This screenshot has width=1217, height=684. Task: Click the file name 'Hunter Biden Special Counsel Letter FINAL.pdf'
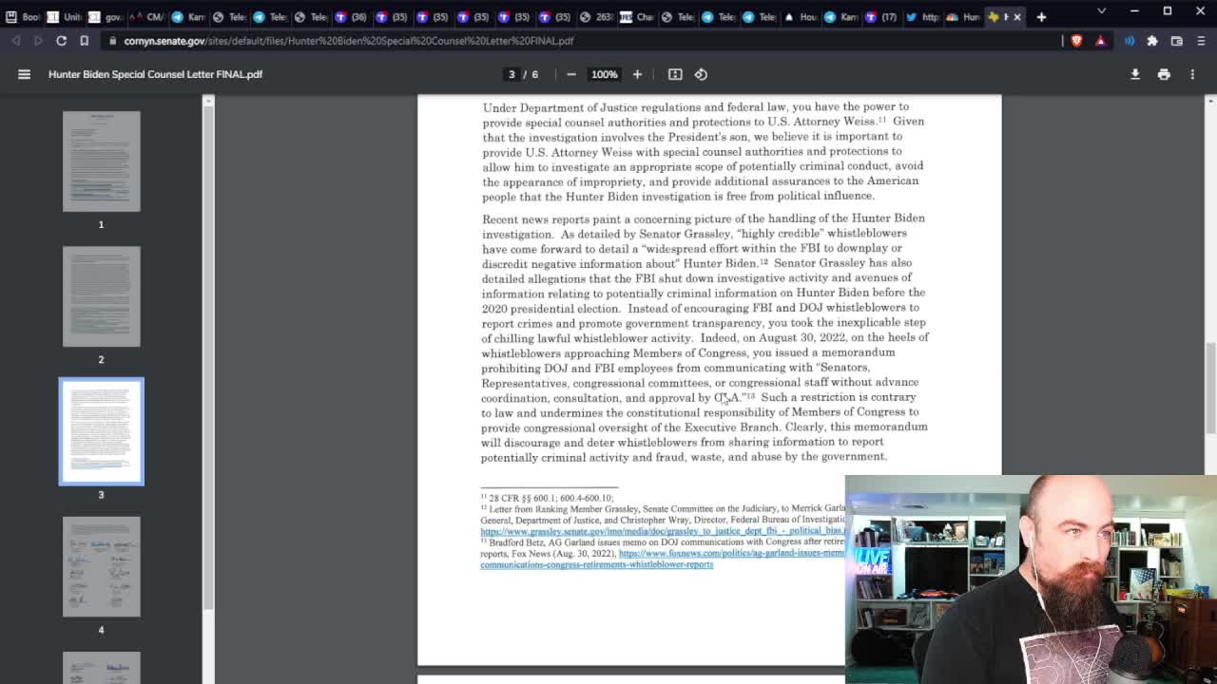click(x=155, y=74)
